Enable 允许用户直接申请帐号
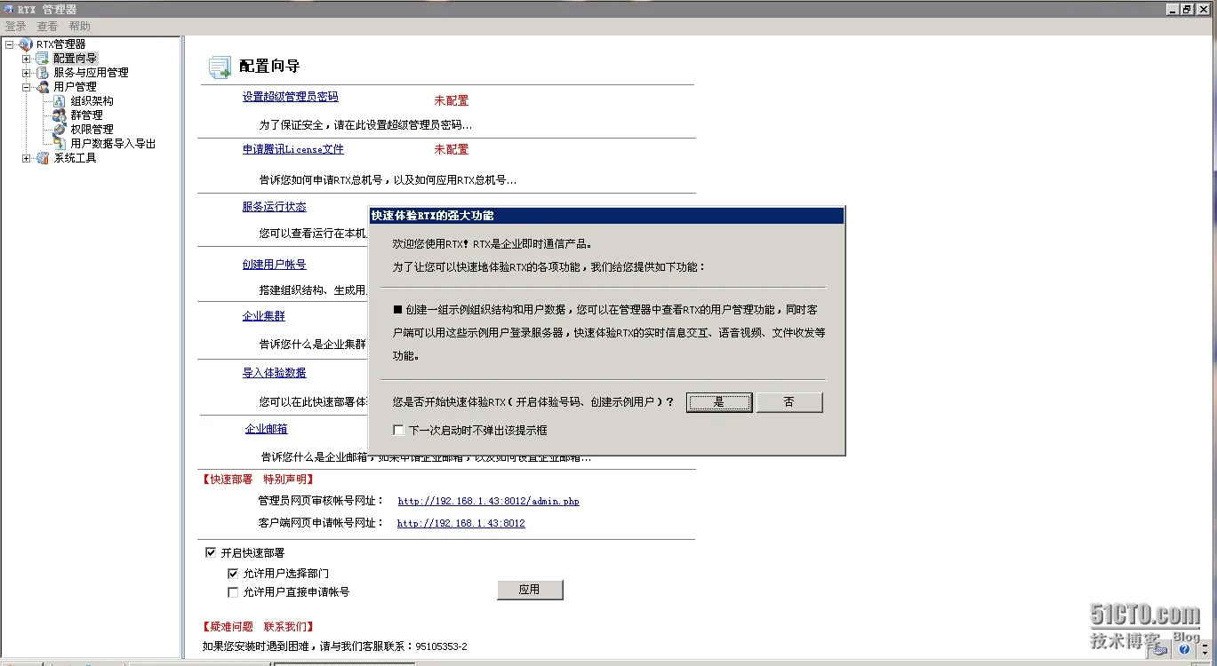This screenshot has height=666, width=1217. click(233, 592)
